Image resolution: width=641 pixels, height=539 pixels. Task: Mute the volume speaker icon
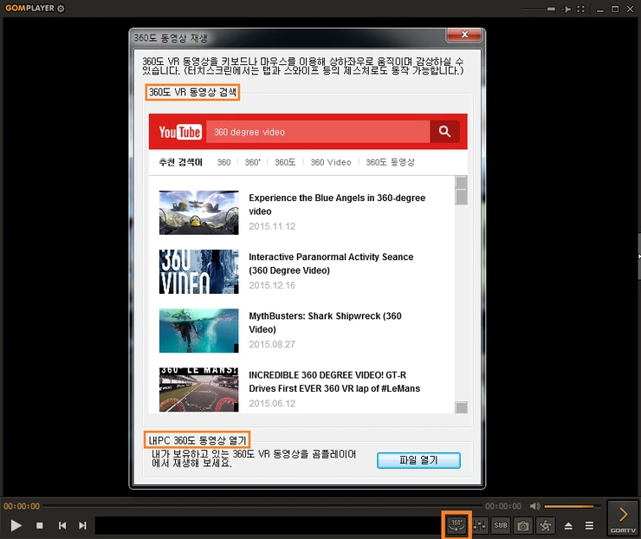click(534, 506)
